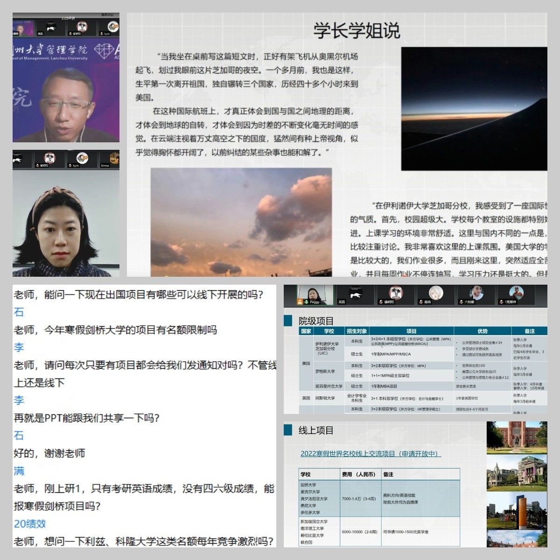Click chat sender name 20绩效

30,524
